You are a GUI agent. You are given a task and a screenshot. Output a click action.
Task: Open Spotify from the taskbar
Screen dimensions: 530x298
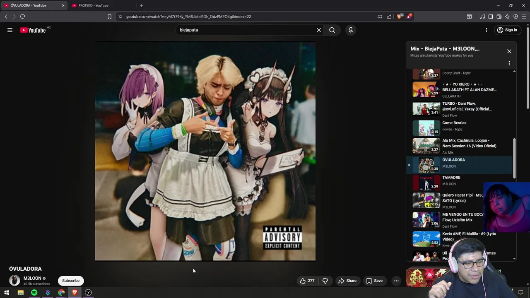point(34,293)
